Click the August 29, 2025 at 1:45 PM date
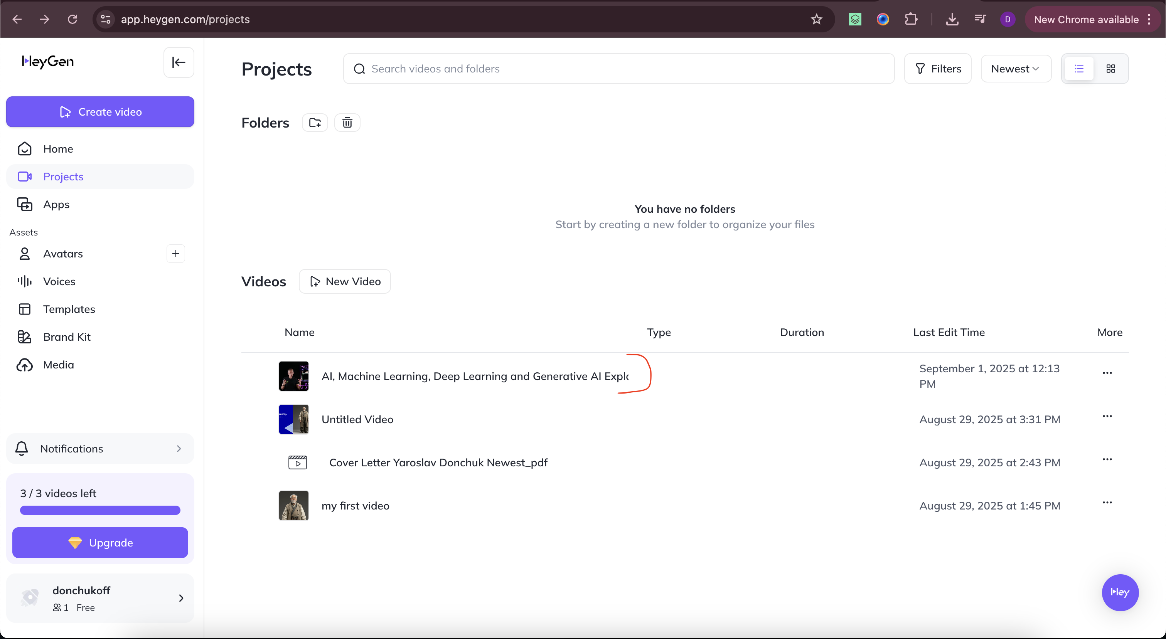Viewport: 1166px width, 639px height. (x=989, y=506)
